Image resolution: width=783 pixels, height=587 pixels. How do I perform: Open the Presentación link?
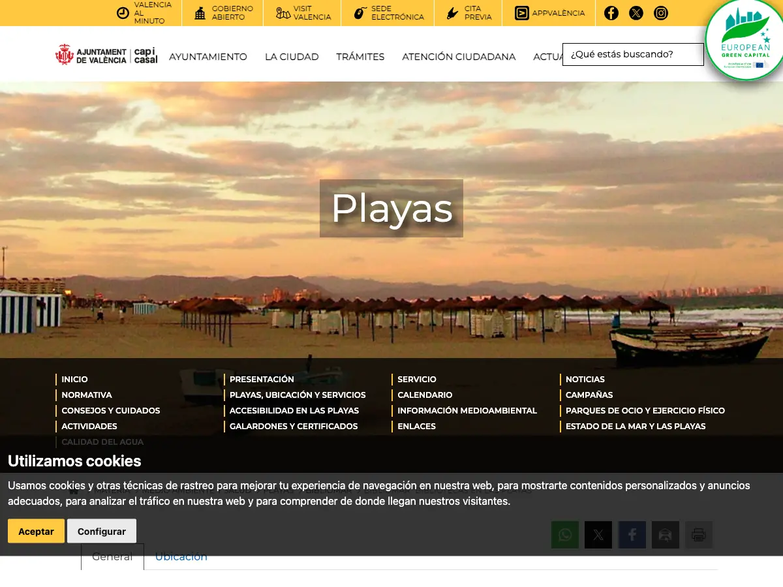tap(262, 379)
